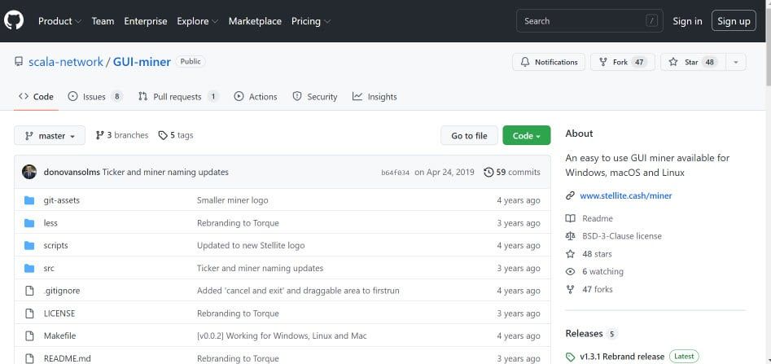771x364 pixels.
Task: Click the eye icon beside 6 watching
Action: [571, 271]
